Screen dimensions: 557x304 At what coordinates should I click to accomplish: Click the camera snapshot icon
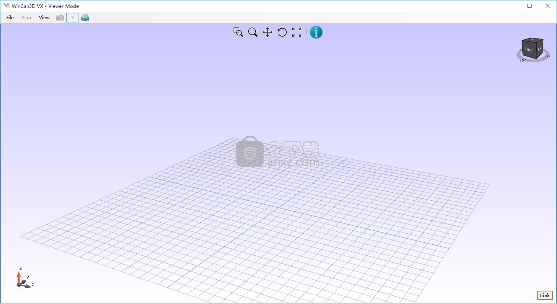click(x=60, y=18)
